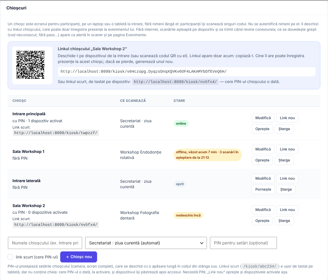Stop Sala Workshop 1 kiosk with Oprește
328x280 pixels.
click(x=262, y=160)
